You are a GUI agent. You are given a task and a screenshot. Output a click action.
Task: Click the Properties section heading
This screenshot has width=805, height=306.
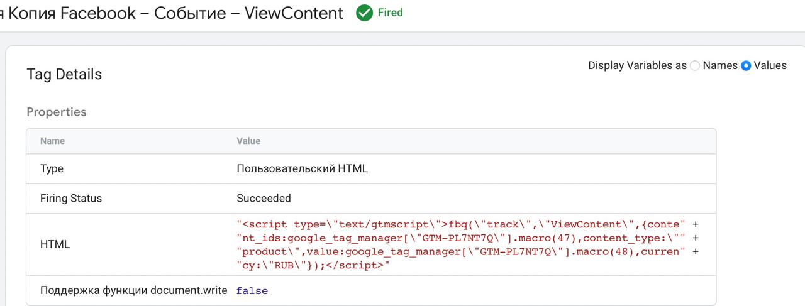(57, 112)
